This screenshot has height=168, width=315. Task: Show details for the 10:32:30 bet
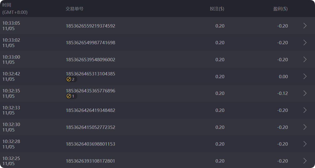pos(305,127)
